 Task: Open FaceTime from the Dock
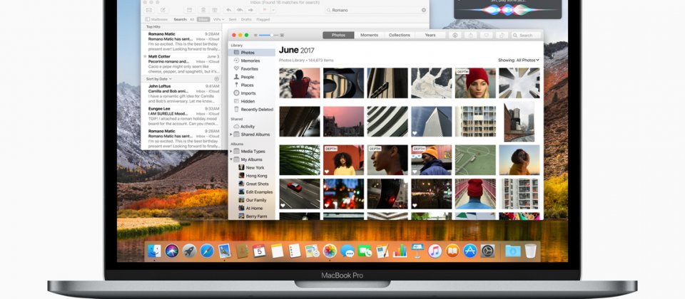click(365, 251)
